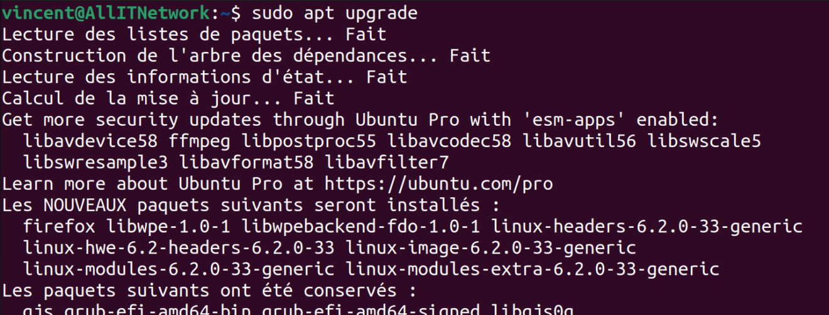Click the libswresample3 package name
The height and width of the screenshot is (315, 829).
click(95, 163)
